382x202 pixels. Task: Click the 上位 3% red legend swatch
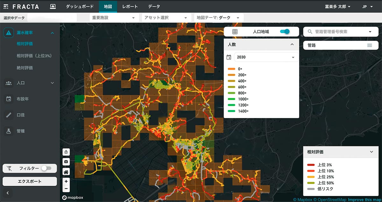(x=311, y=165)
